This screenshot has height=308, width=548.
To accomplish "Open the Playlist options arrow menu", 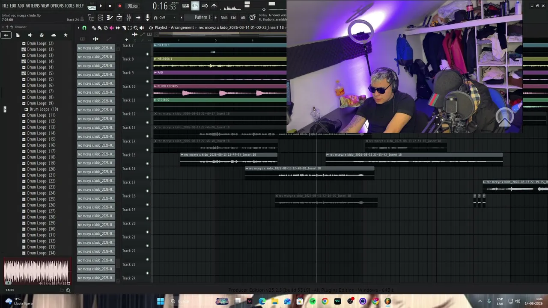I will pyautogui.click(x=78, y=28).
